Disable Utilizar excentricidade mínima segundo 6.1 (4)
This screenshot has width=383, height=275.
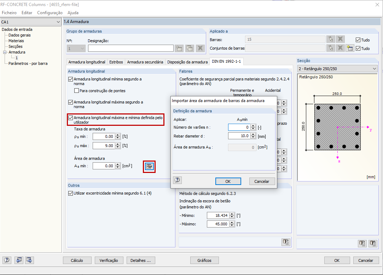coord(70,193)
